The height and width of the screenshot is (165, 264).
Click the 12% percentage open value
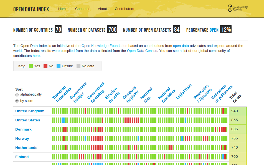(226, 29)
